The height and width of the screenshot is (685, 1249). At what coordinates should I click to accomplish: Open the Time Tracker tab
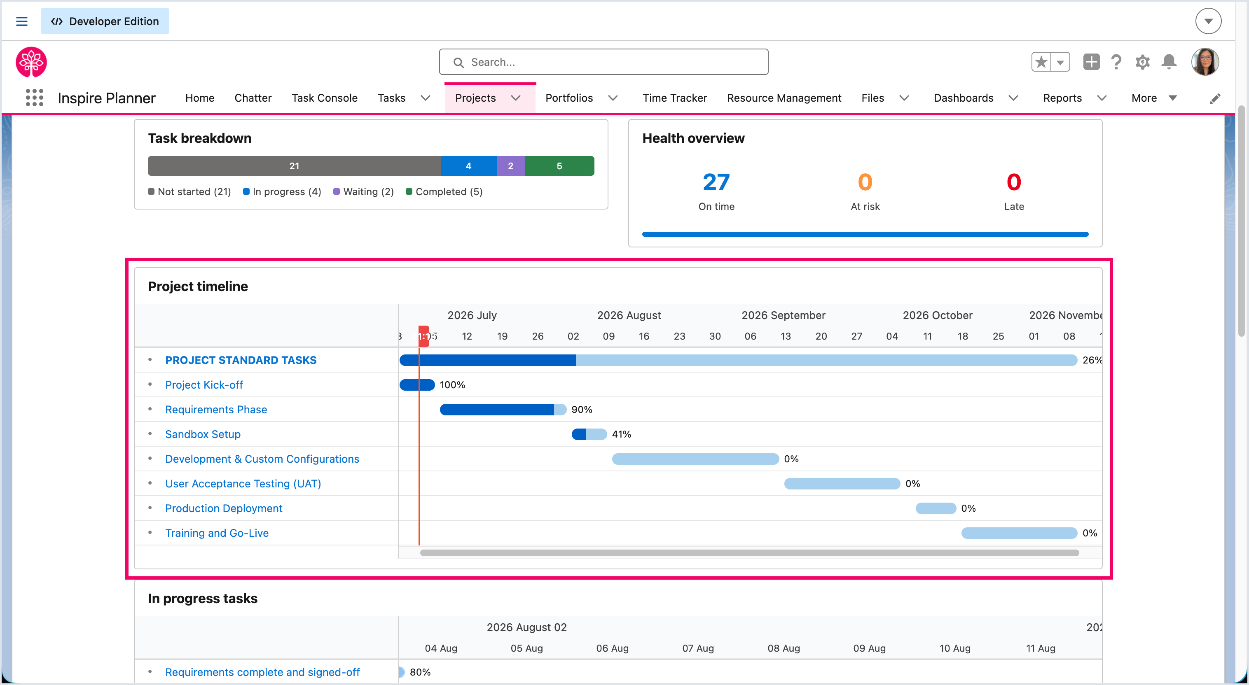tap(674, 98)
